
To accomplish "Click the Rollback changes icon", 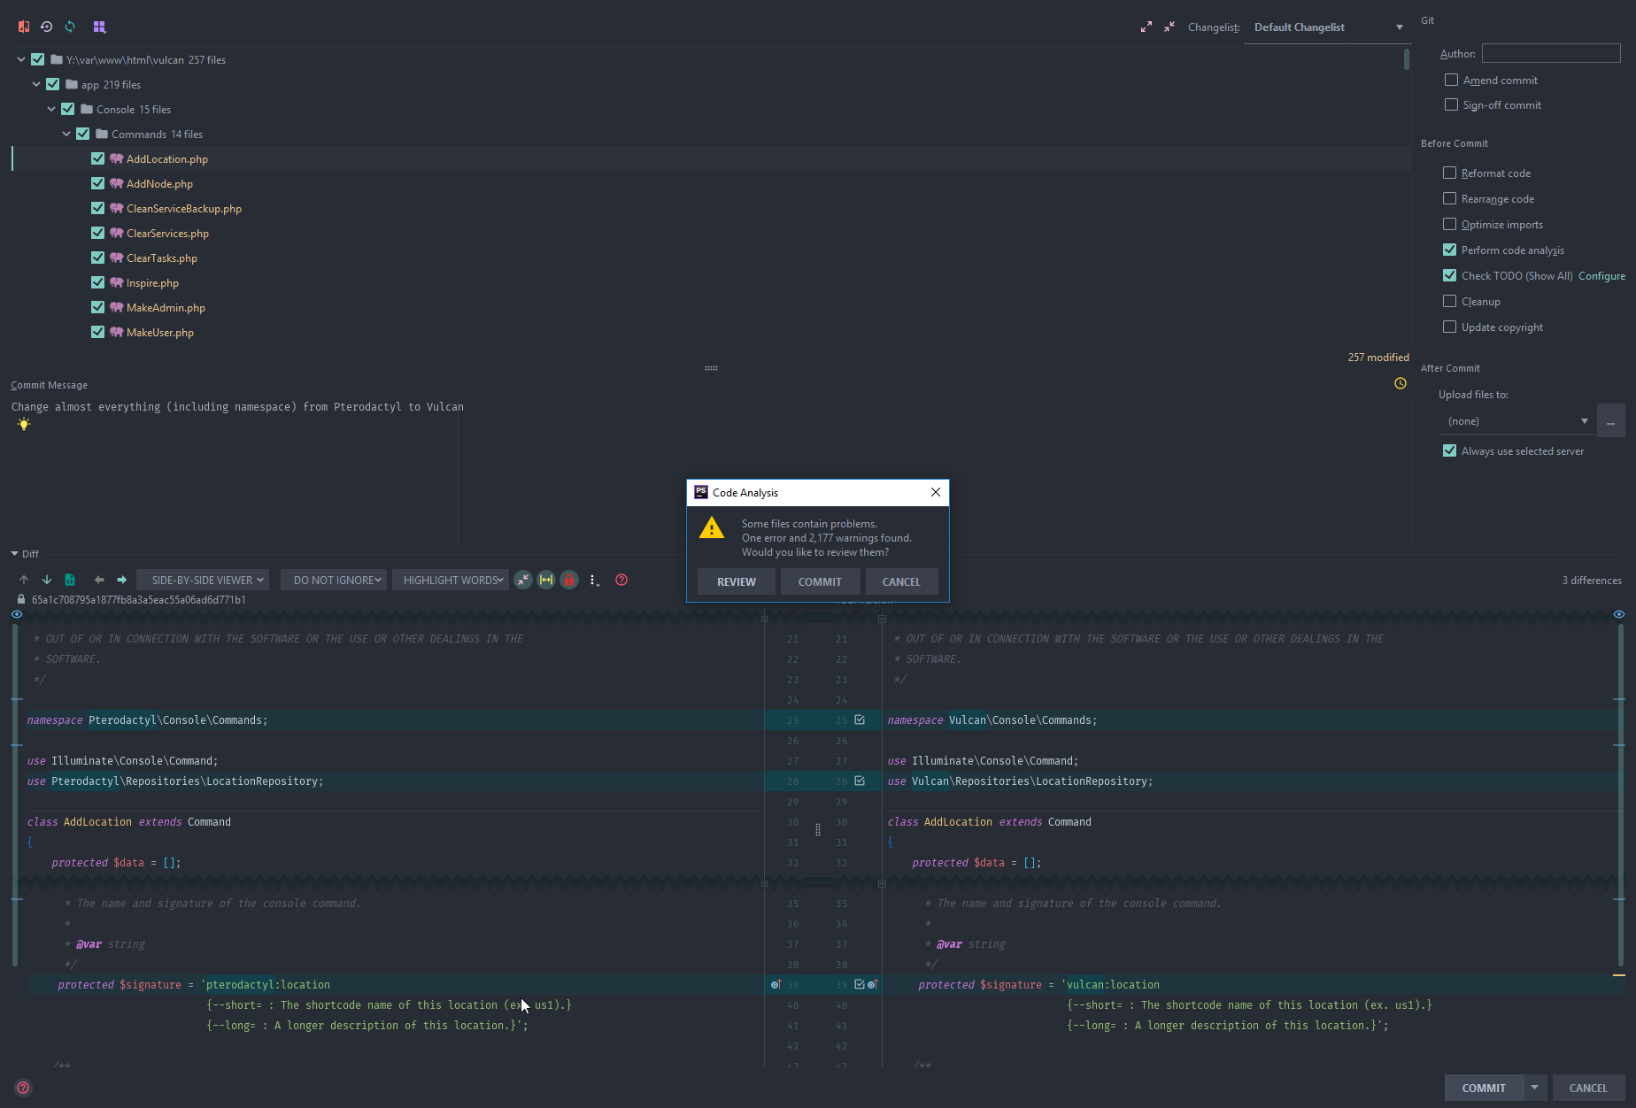I will tap(47, 27).
